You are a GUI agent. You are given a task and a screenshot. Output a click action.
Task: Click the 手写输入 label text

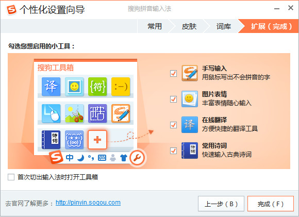pos(214,69)
